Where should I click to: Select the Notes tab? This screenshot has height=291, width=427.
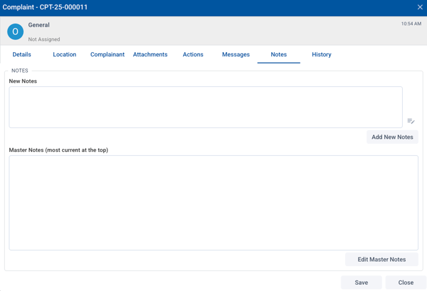279,55
